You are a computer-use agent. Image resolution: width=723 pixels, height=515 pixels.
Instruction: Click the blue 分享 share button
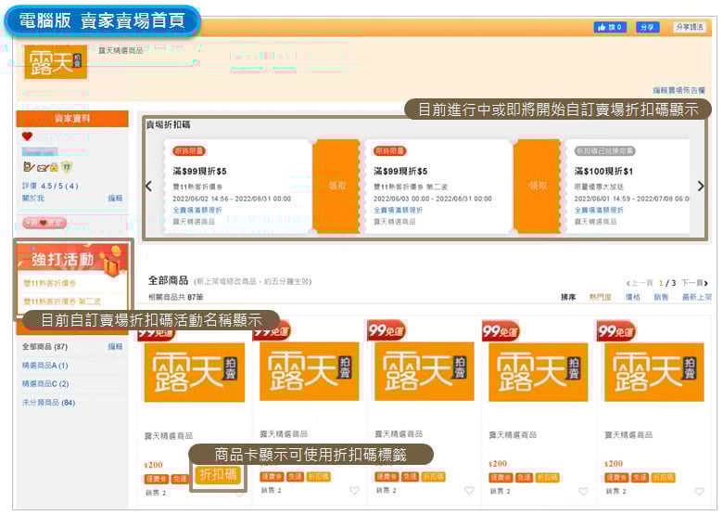pyautogui.click(x=648, y=28)
